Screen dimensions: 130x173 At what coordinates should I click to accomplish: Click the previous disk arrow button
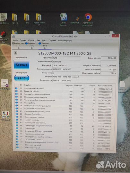[x=15, y=53]
